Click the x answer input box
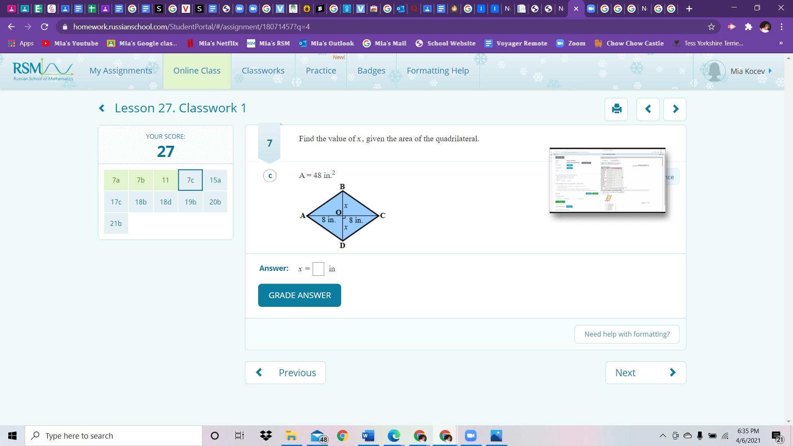Screen dimensions: 793x446 (x=318, y=269)
